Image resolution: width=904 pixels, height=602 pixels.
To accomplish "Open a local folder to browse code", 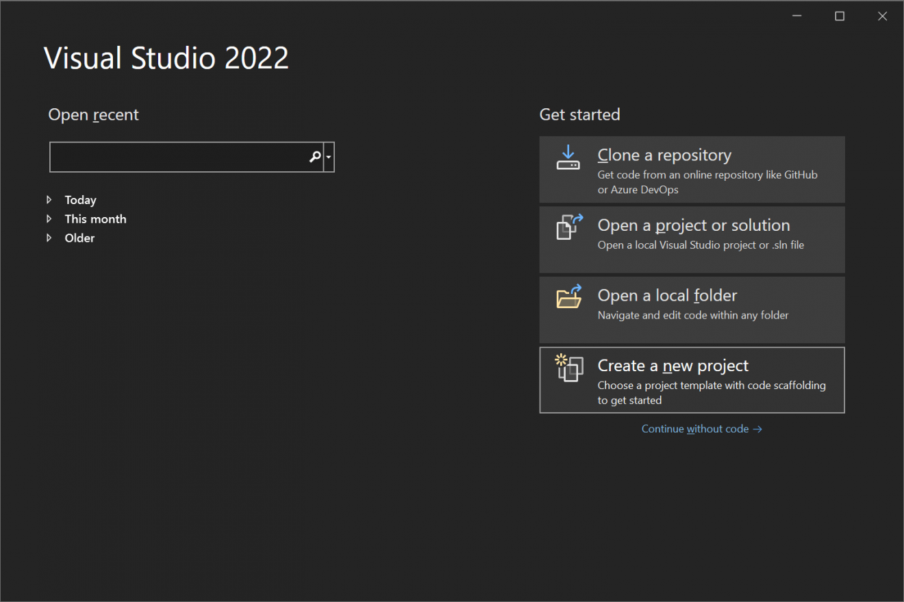I will [x=692, y=310].
